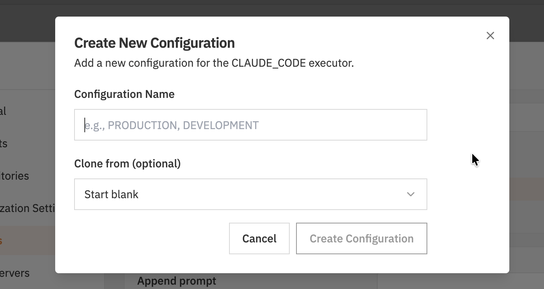Screen dimensions: 544x289
Task: Click the Agents sidebar entry
Action: click(5, 143)
